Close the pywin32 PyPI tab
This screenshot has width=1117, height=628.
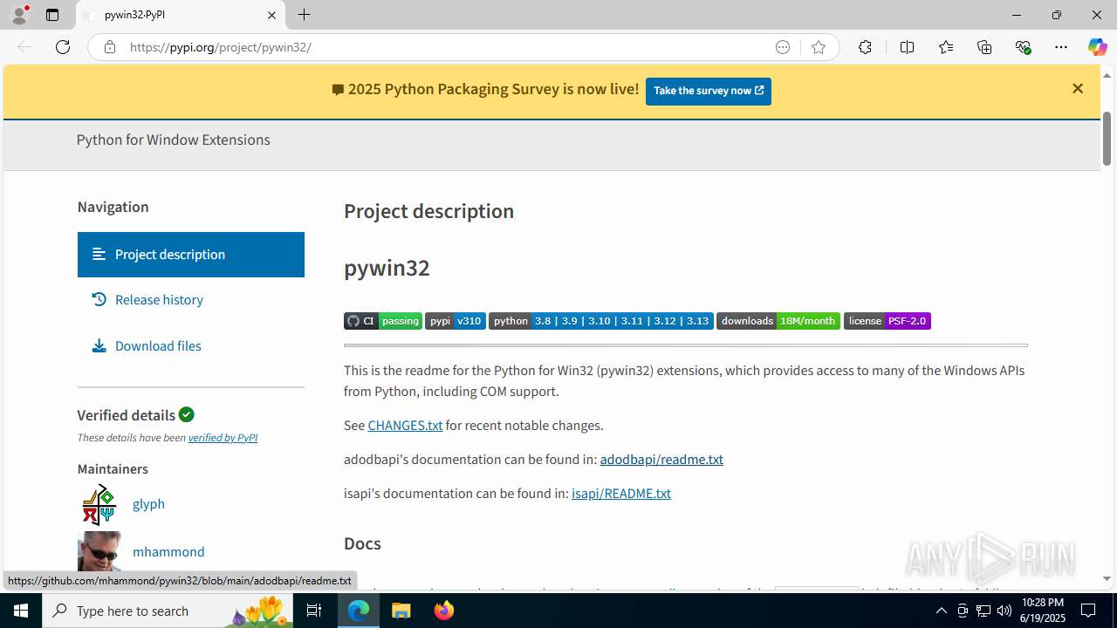(271, 15)
